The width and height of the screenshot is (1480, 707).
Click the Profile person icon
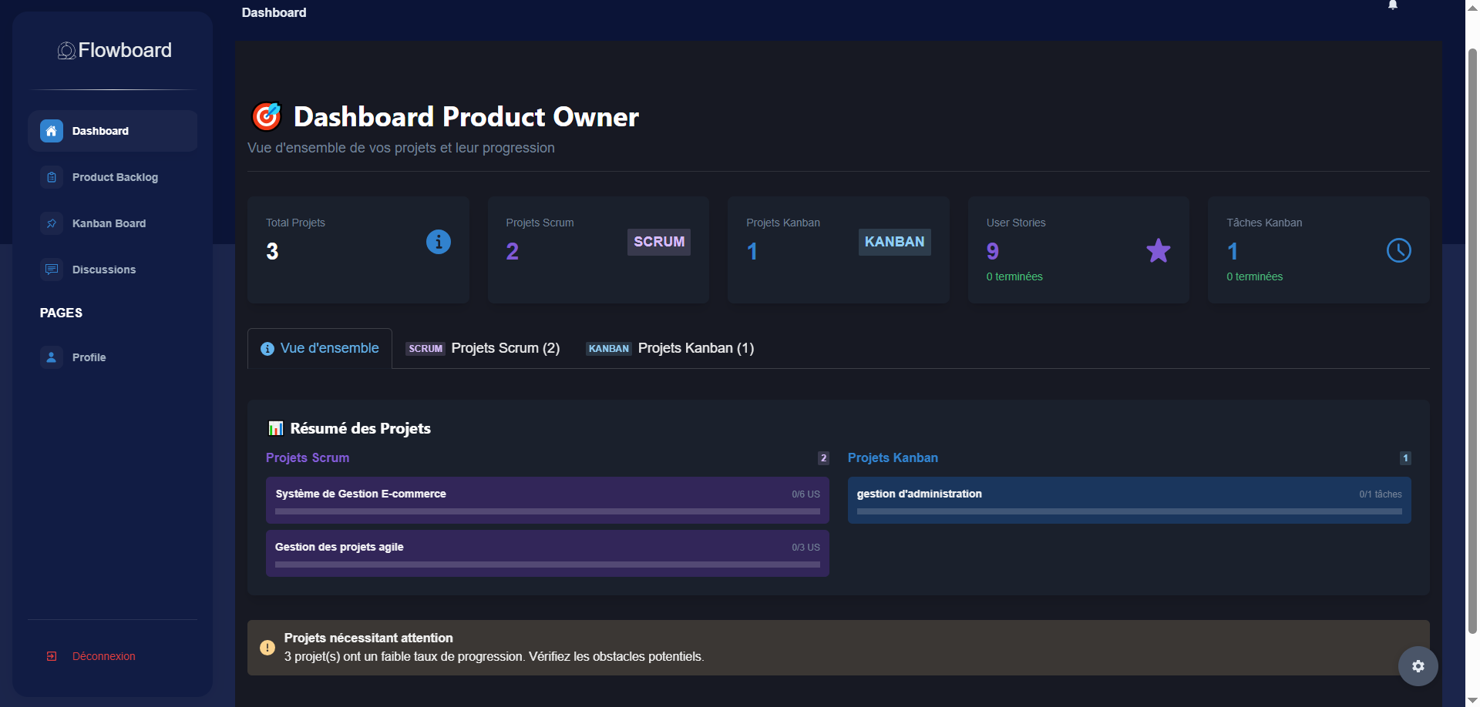tap(52, 357)
